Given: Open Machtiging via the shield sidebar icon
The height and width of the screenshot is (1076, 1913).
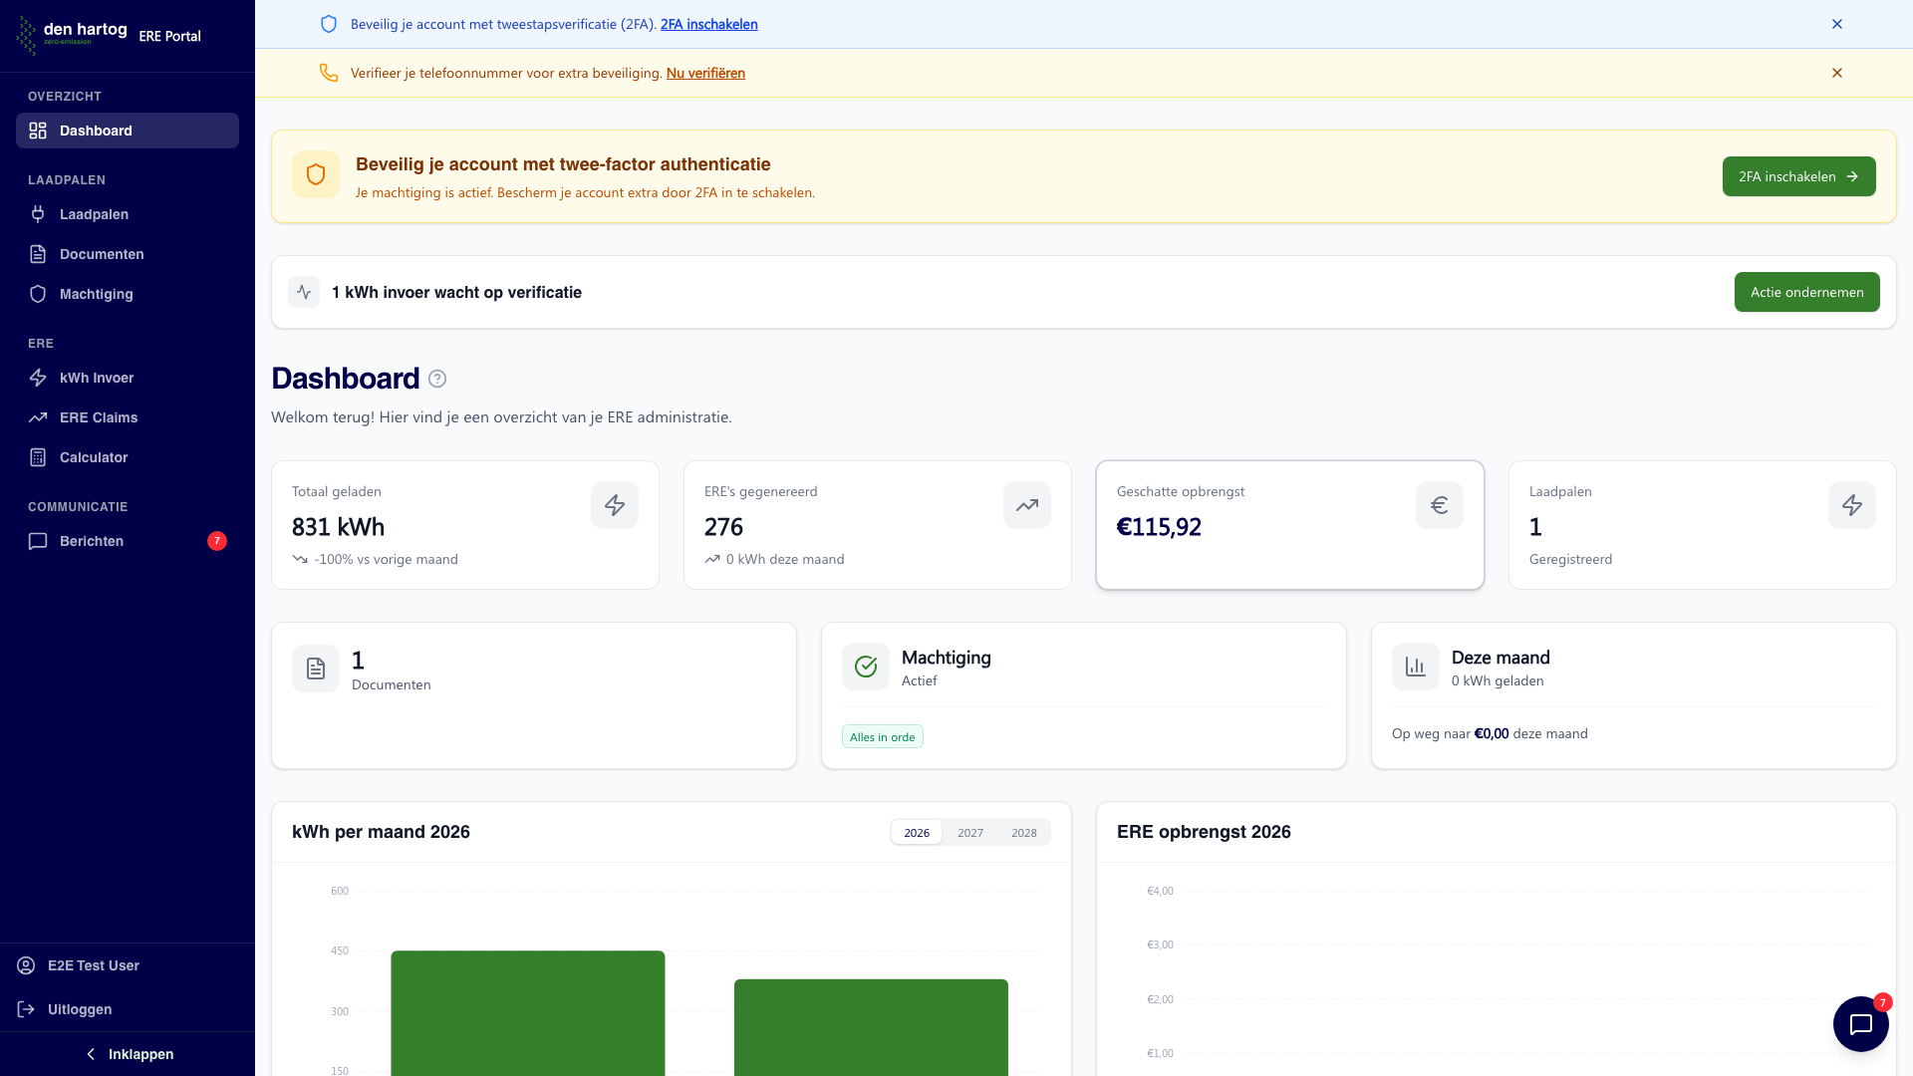Looking at the screenshot, I should tap(38, 294).
